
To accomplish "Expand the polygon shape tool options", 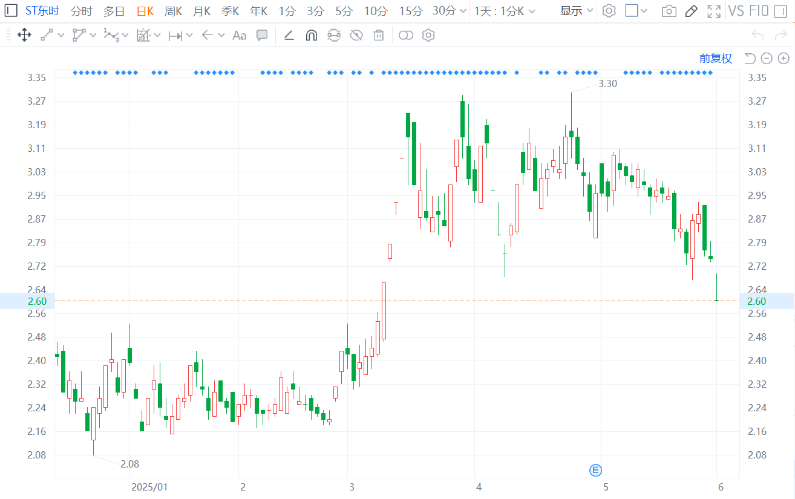I will (x=93, y=36).
